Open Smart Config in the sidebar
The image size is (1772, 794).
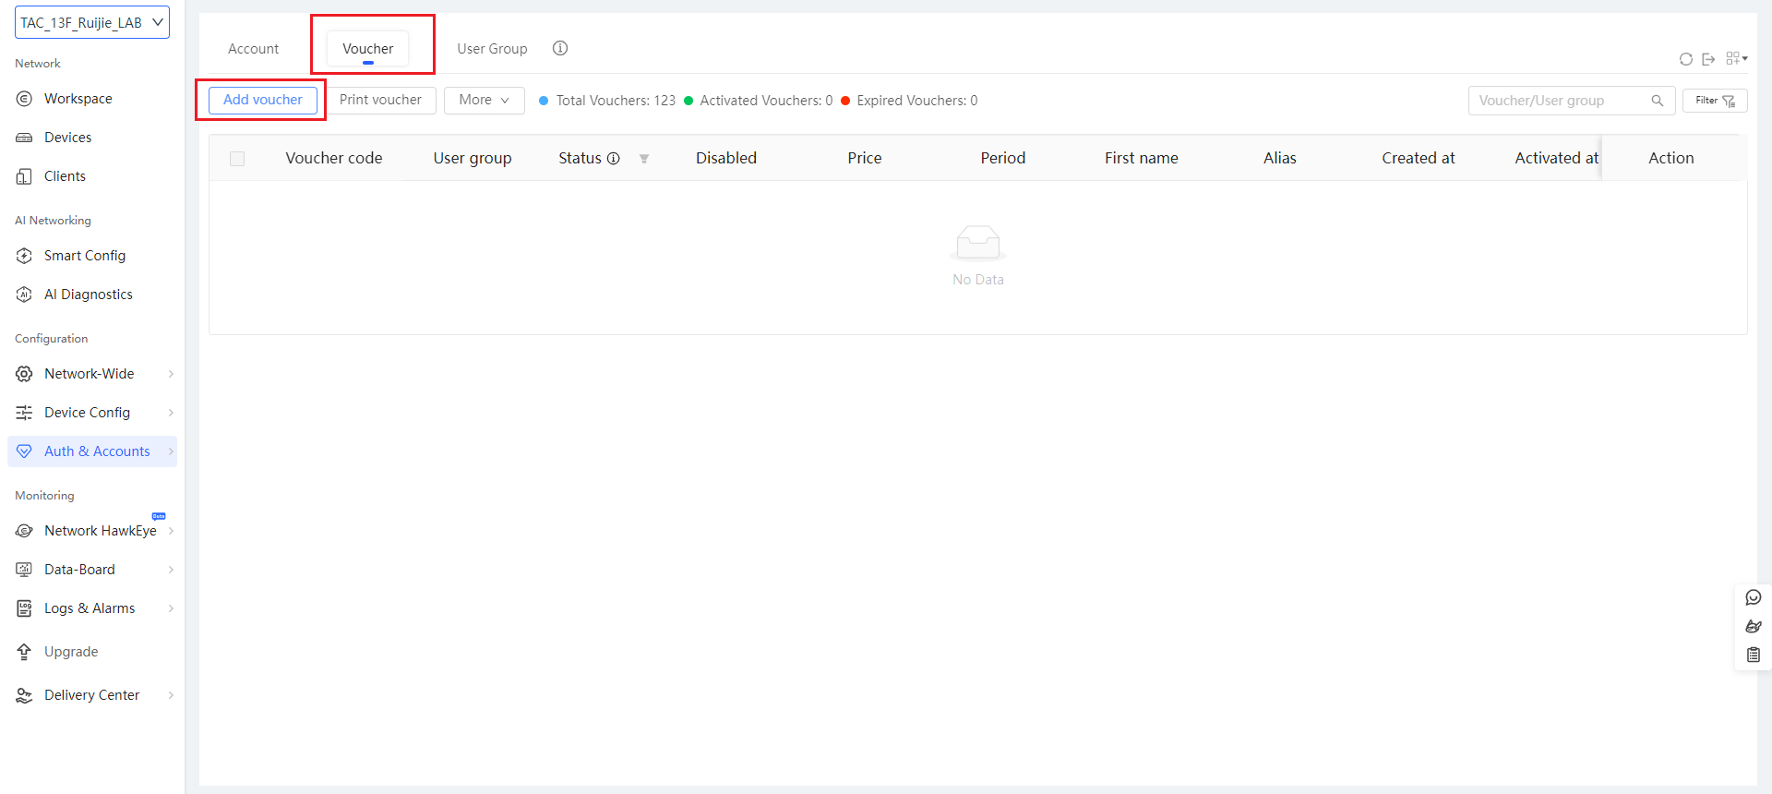point(85,256)
